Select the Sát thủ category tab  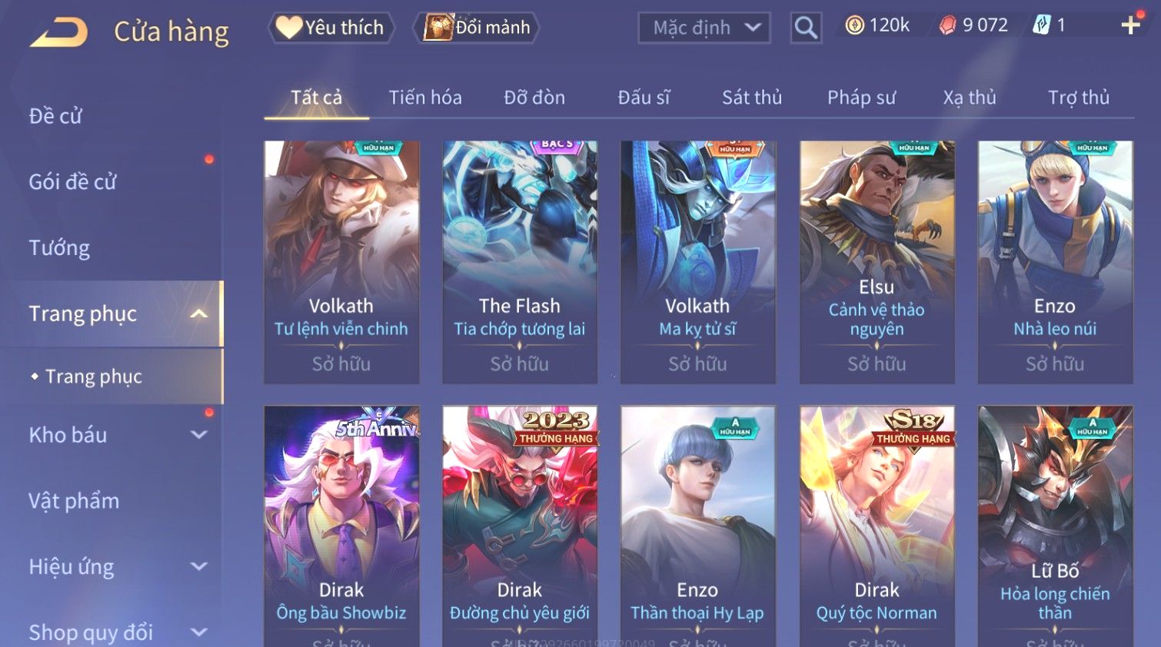752,98
